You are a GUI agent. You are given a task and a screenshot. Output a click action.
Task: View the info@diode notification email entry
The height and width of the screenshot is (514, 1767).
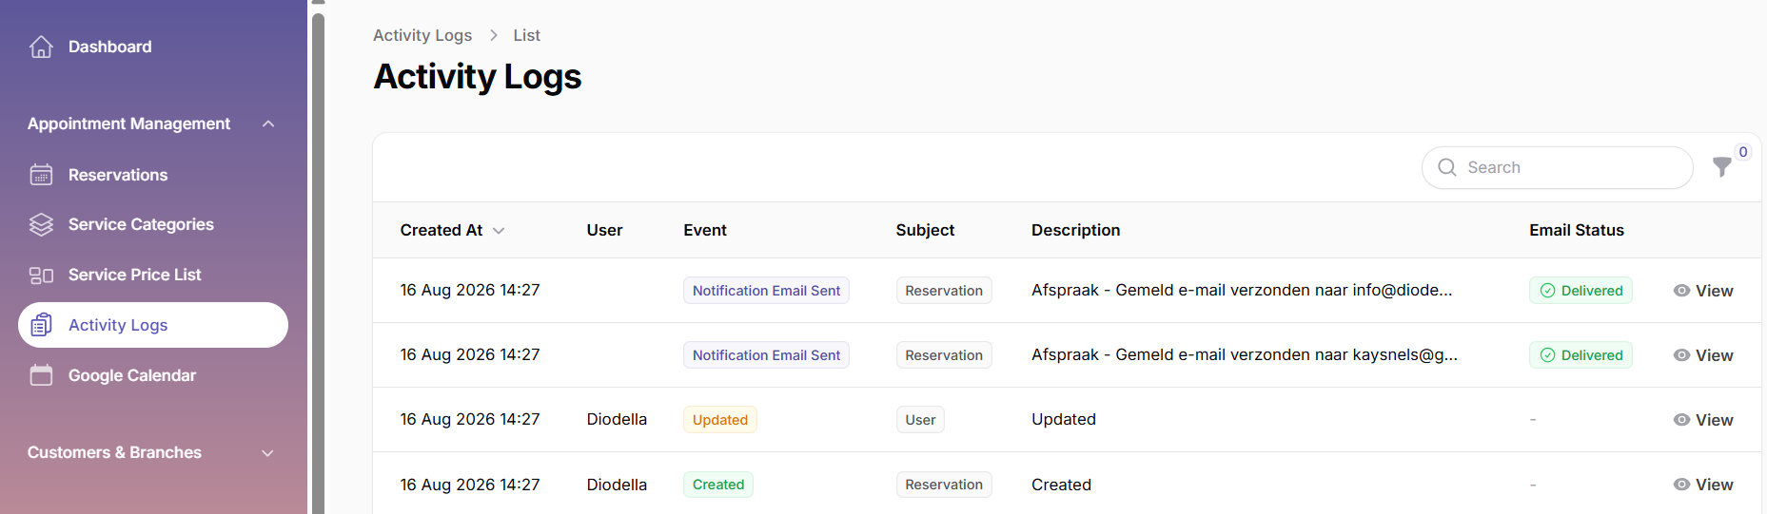1703,291
